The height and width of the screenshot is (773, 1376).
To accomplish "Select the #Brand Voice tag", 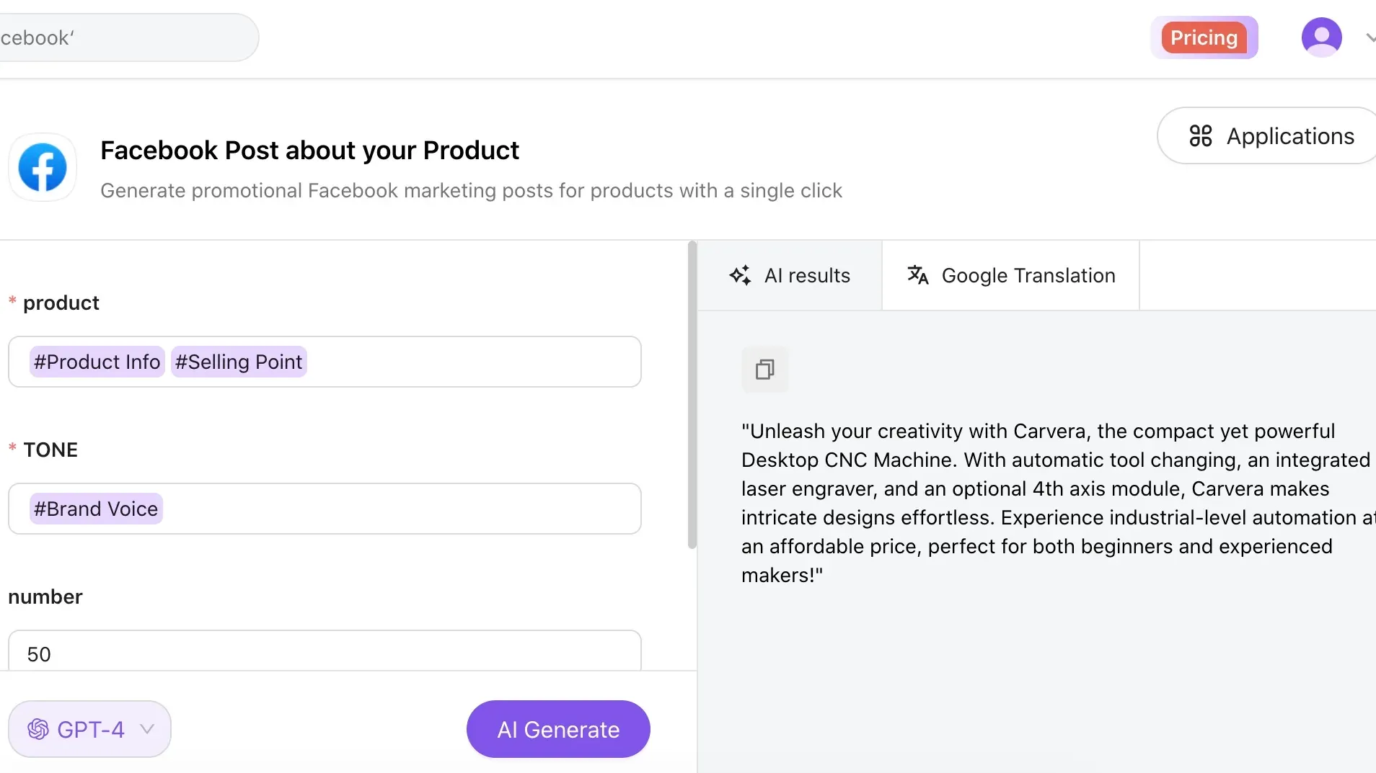I will point(96,509).
